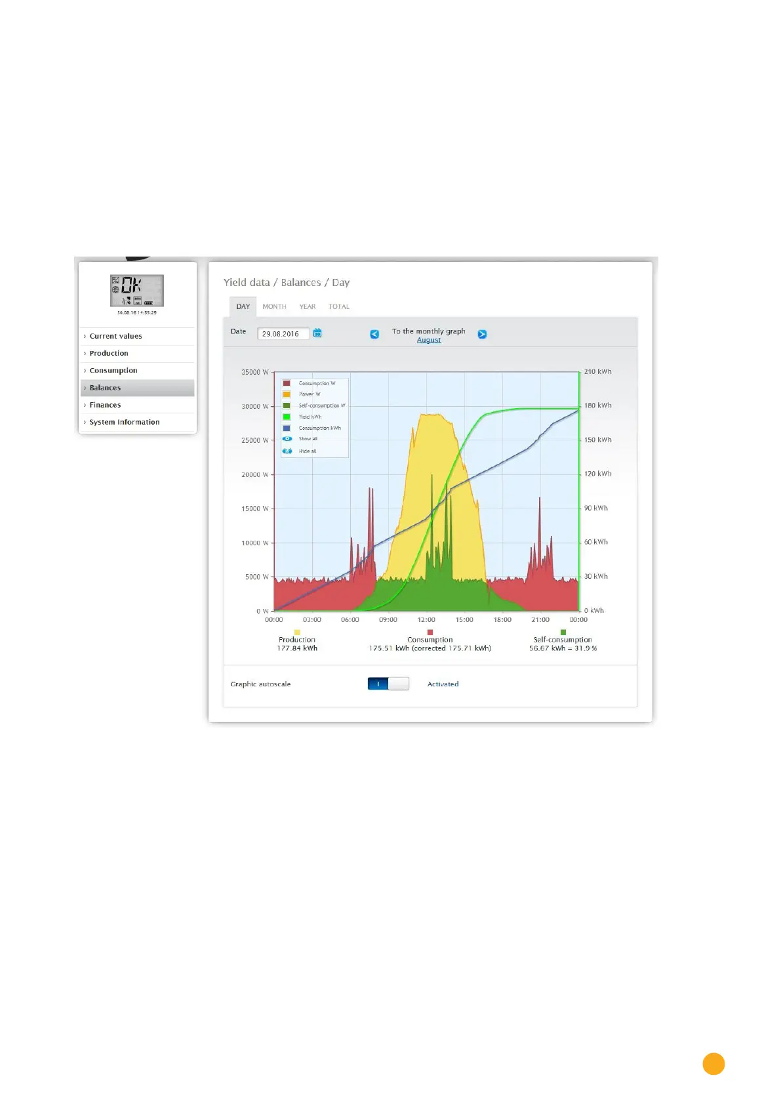Switch to the MONTH tab
The image size is (781, 1105).
(x=274, y=306)
